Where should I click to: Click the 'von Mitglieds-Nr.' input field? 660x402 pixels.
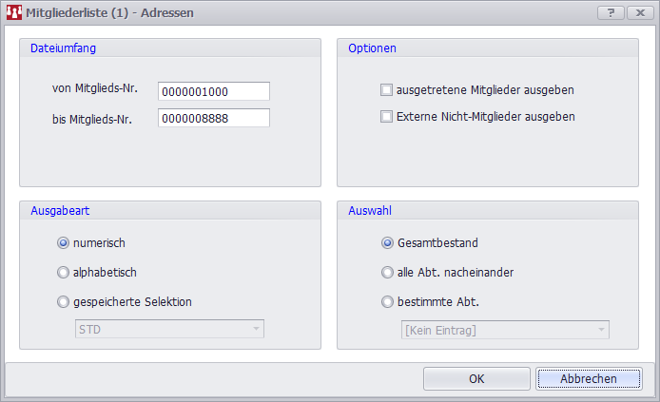[x=214, y=91]
